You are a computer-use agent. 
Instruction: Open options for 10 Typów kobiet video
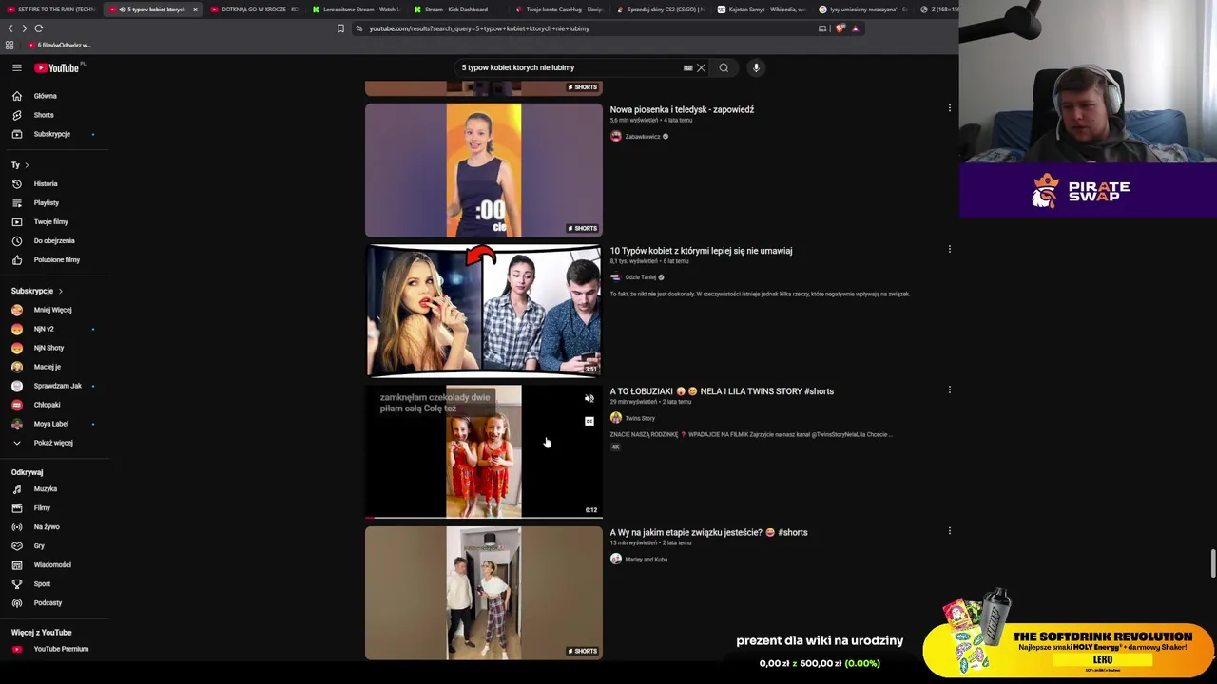click(x=949, y=250)
